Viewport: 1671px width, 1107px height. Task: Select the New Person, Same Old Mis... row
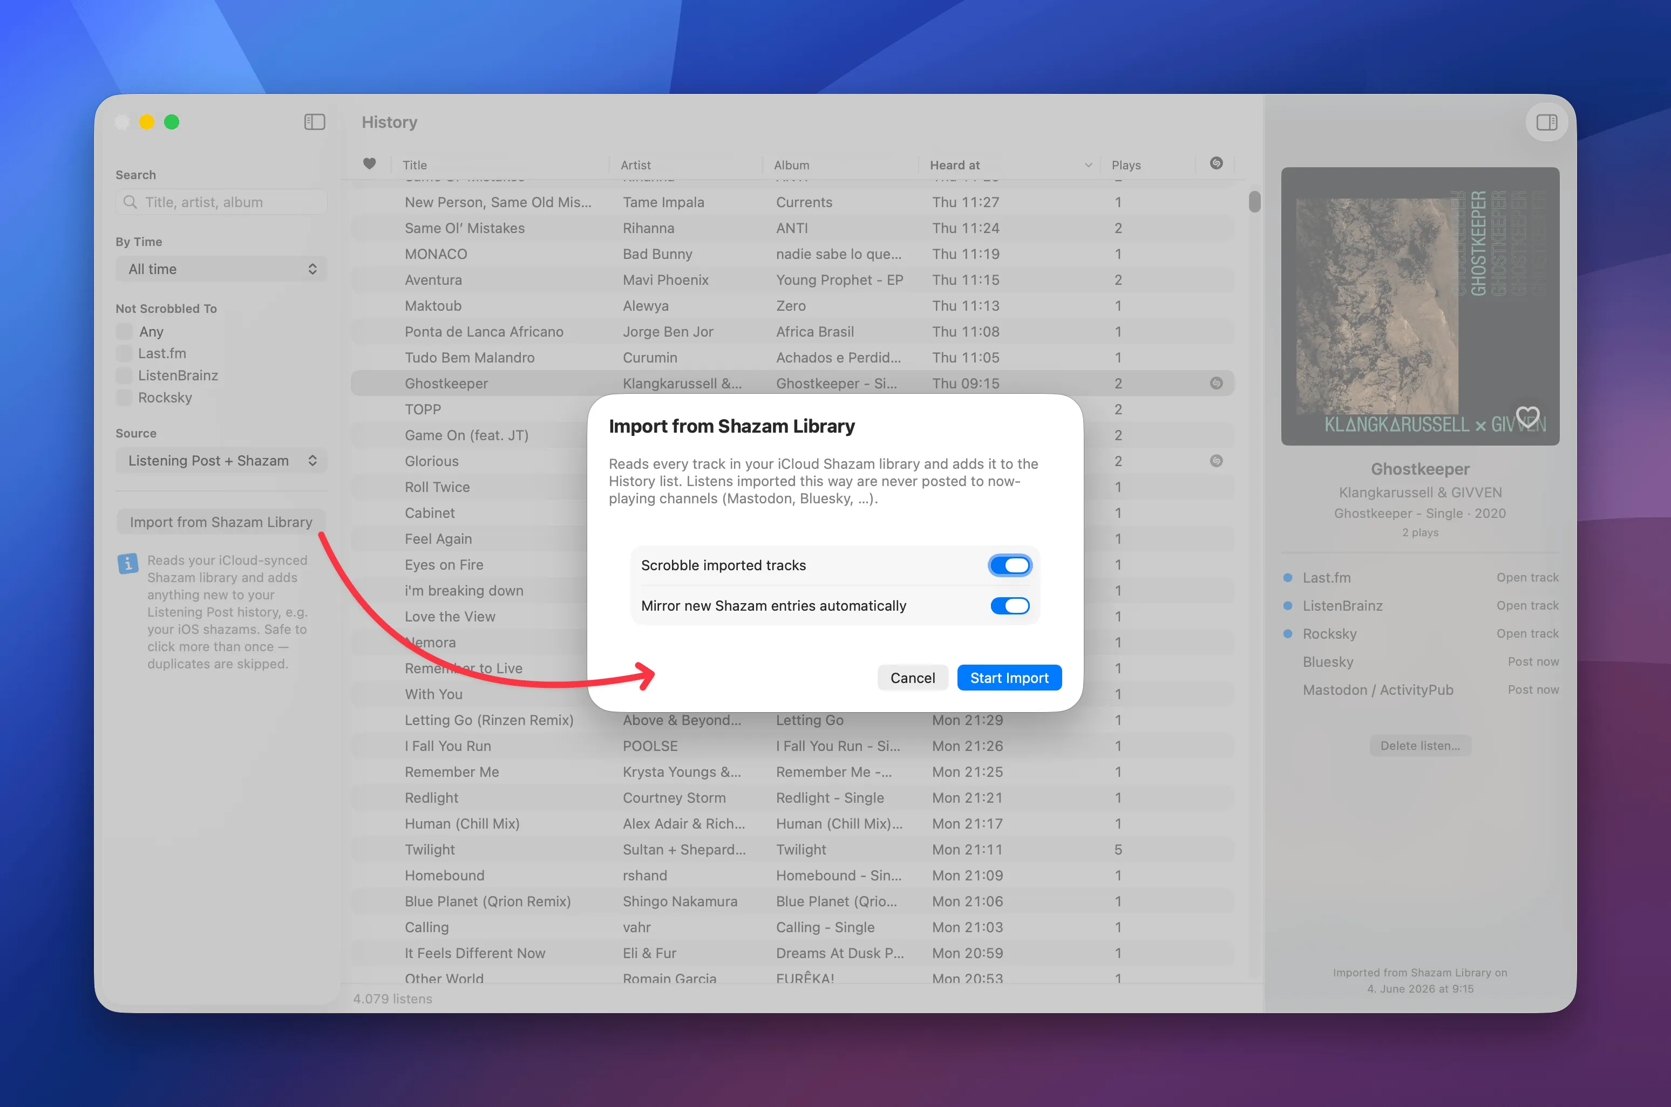coord(792,202)
